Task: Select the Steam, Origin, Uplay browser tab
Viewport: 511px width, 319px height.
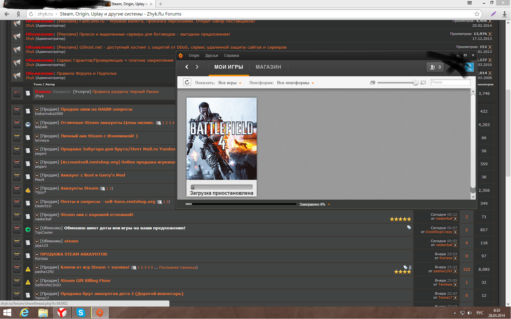Action: [x=129, y=4]
